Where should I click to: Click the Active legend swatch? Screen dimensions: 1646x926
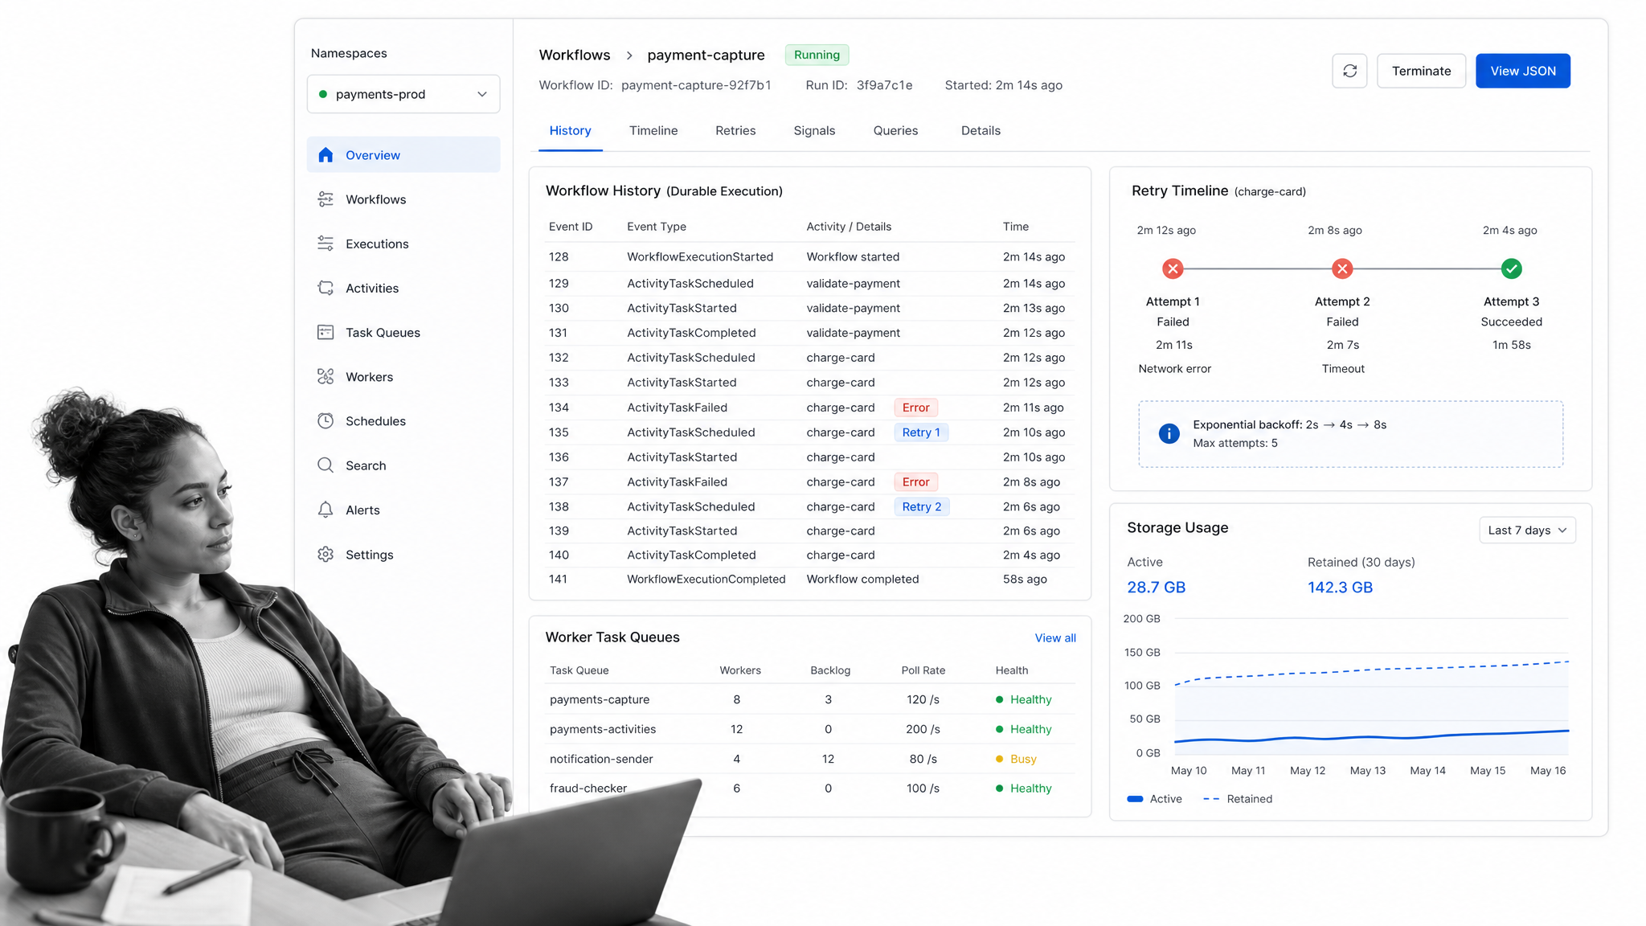click(1135, 799)
